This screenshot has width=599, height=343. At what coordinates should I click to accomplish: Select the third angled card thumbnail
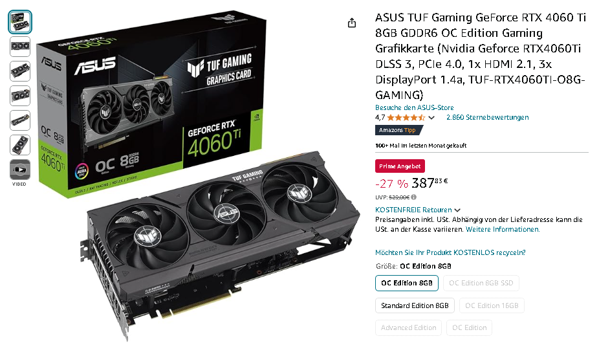[x=20, y=71]
